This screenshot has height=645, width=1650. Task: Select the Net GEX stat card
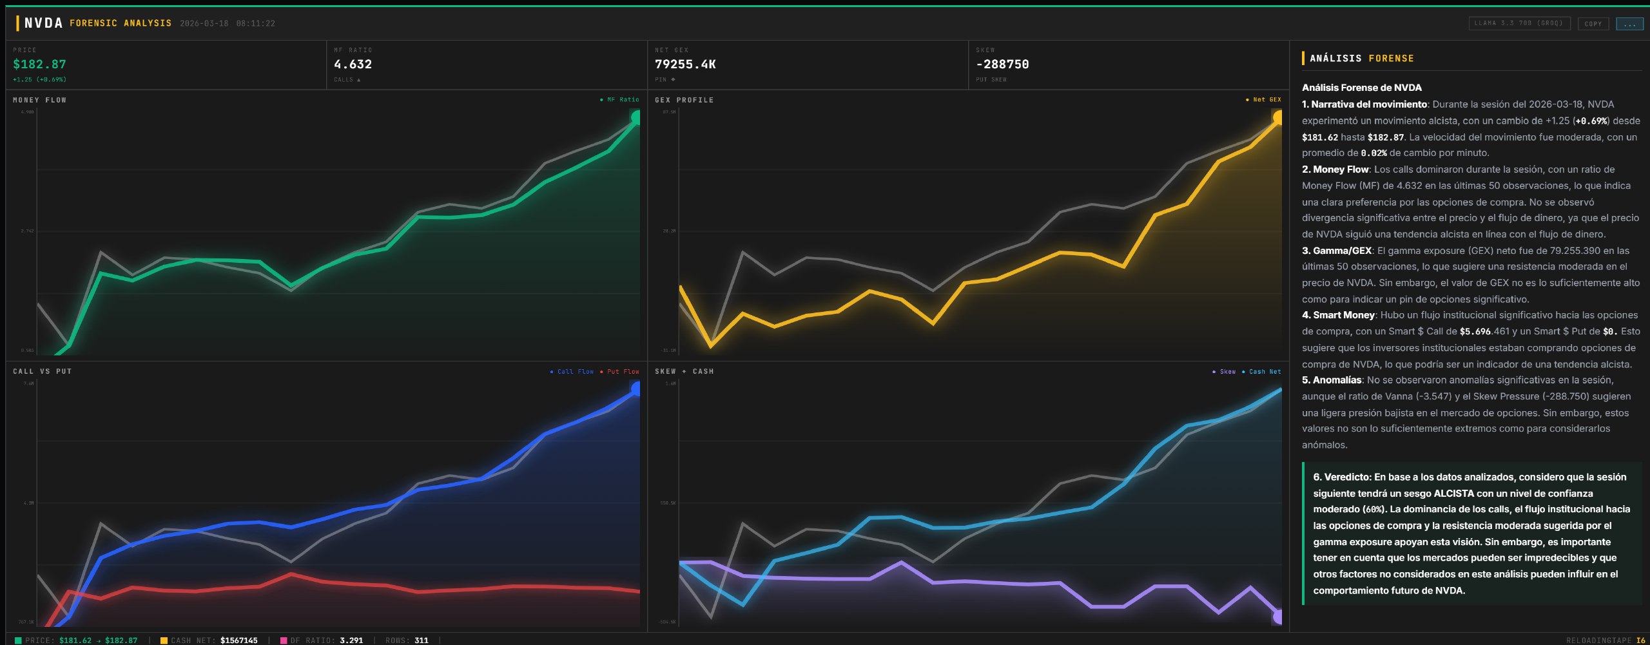[807, 64]
